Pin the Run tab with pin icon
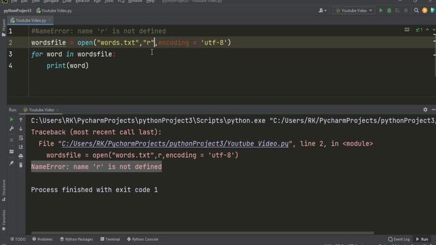The height and width of the screenshot is (245, 436). pyautogui.click(x=12, y=163)
